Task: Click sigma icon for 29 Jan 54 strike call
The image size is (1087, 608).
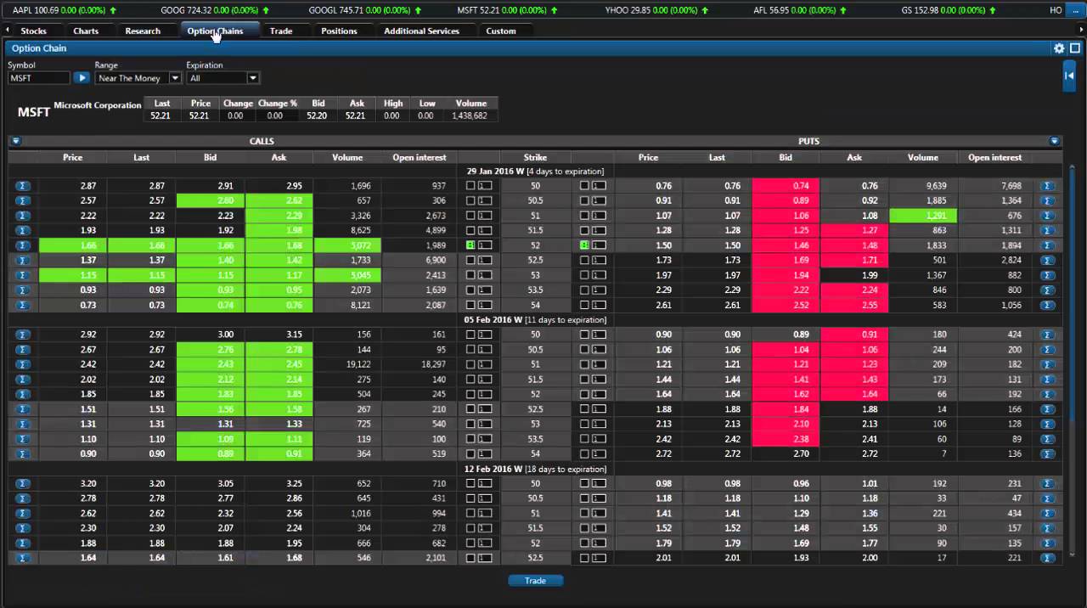Action: (x=23, y=305)
